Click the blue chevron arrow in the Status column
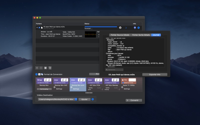 [126, 28]
